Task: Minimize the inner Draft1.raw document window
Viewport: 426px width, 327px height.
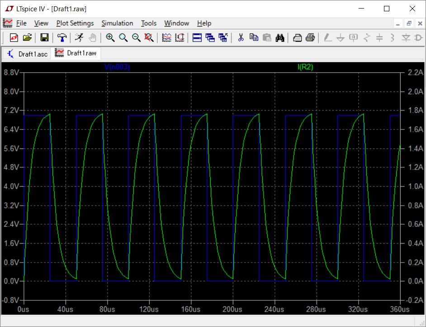Action: coord(398,23)
